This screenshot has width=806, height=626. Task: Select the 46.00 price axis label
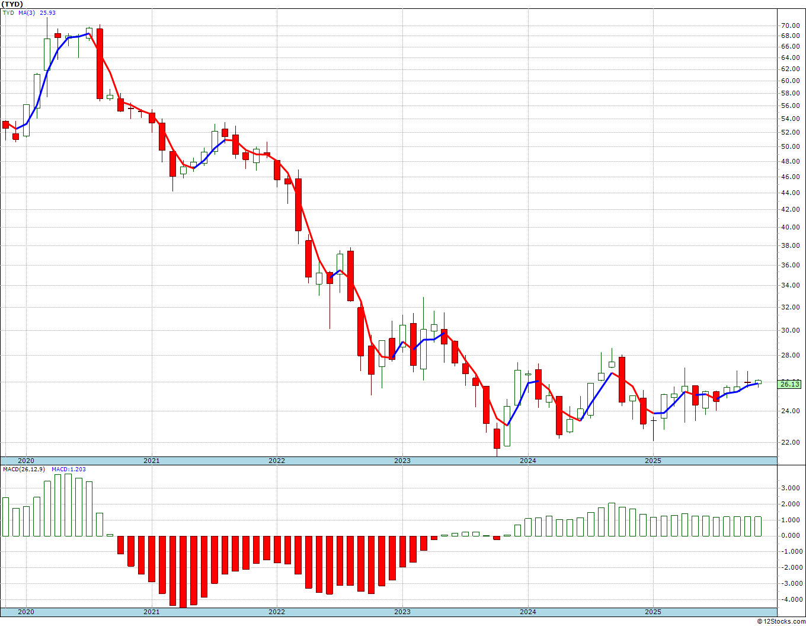790,177
